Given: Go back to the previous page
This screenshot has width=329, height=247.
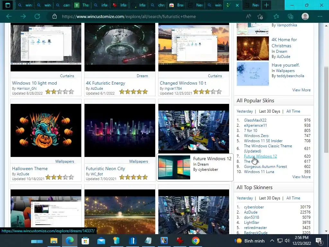Looking at the screenshot, I should pos(9,16).
